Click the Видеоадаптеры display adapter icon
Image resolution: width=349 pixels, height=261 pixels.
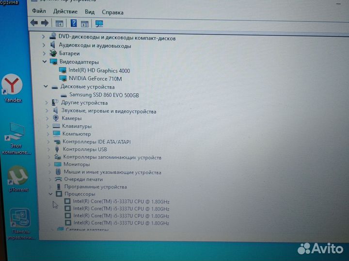click(54, 61)
